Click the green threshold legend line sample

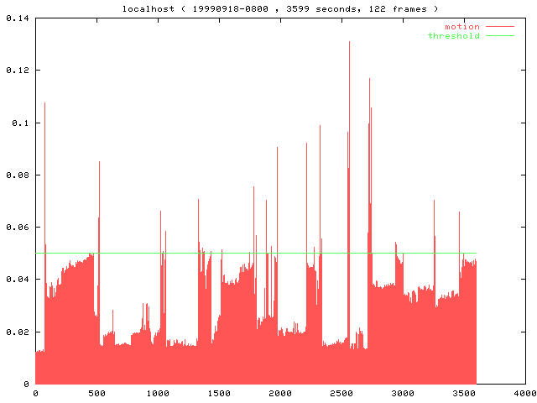tap(500, 35)
